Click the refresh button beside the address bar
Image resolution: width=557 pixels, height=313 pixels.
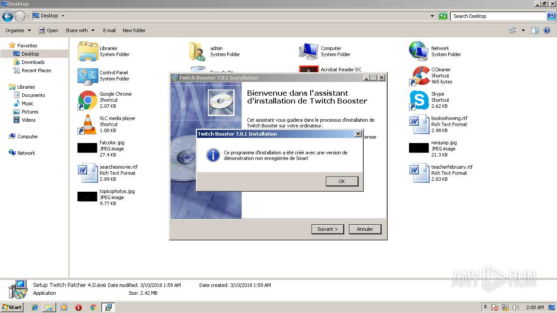(x=443, y=16)
